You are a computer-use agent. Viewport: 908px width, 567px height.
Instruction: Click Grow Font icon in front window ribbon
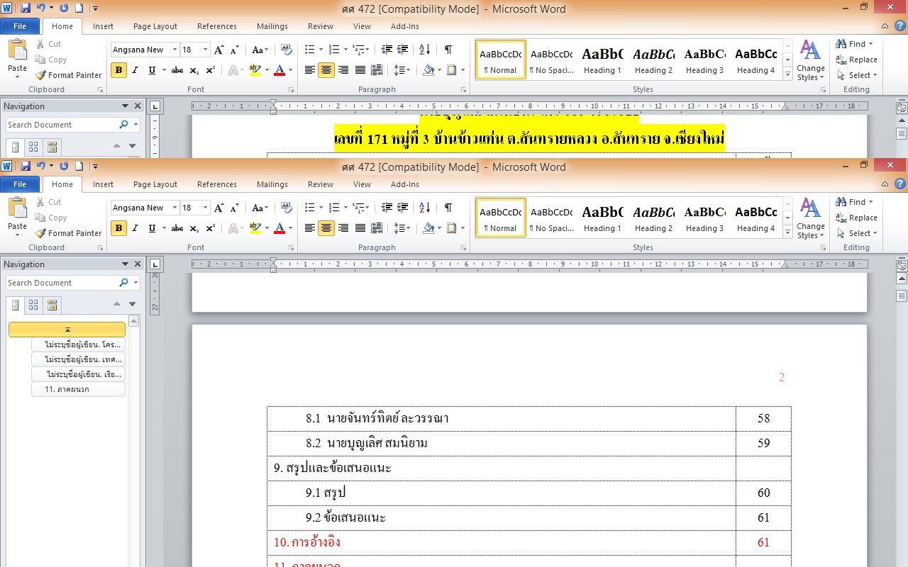click(219, 208)
